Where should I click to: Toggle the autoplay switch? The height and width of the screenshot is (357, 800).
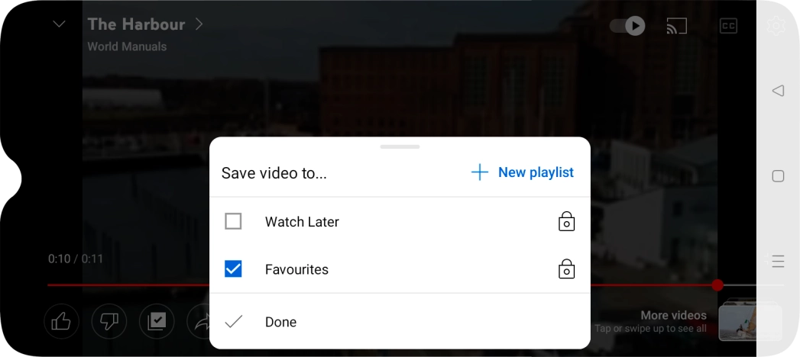click(x=627, y=25)
